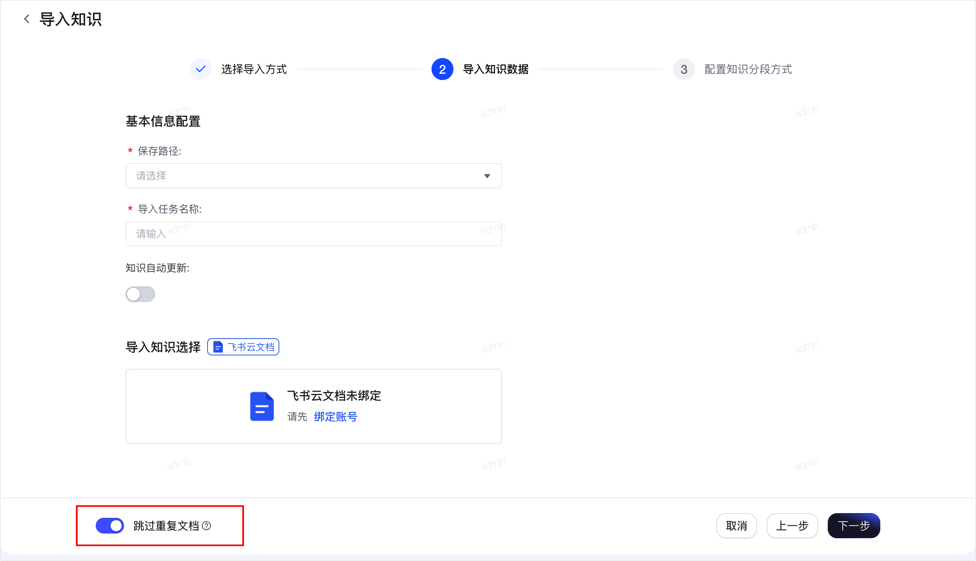Go back using the header arrow
Image resolution: width=976 pixels, height=561 pixels.
point(27,19)
